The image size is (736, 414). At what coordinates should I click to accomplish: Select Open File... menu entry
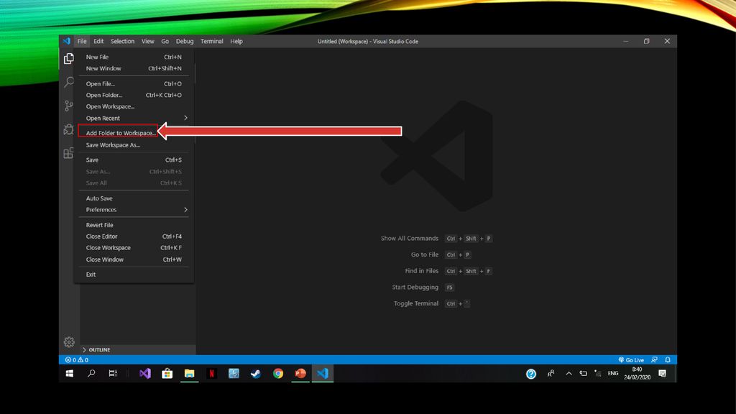pos(134,83)
